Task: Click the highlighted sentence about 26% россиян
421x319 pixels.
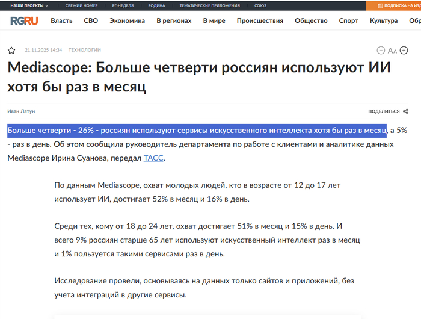Action: [x=197, y=131]
